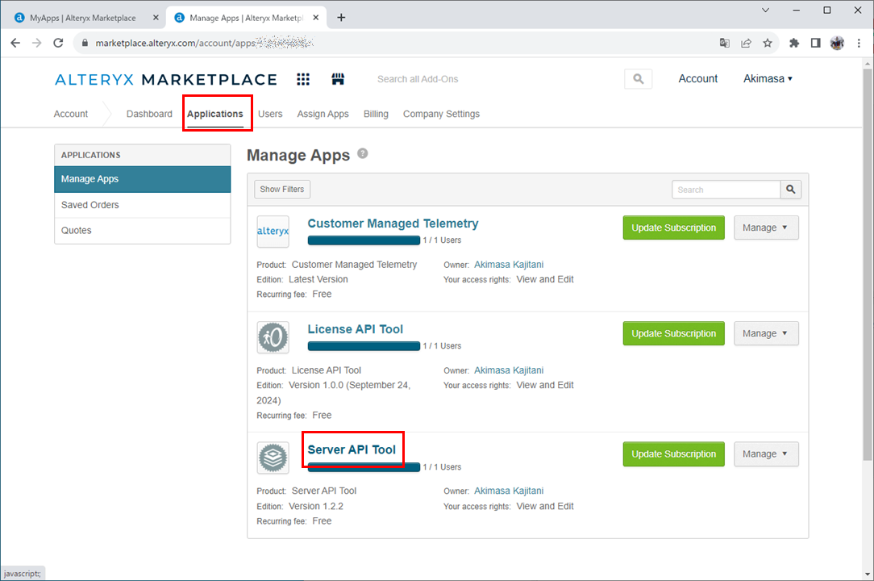Expand the Manage dropdown for Customer Managed Telemetry
Screen dimensions: 874x581
click(766, 228)
